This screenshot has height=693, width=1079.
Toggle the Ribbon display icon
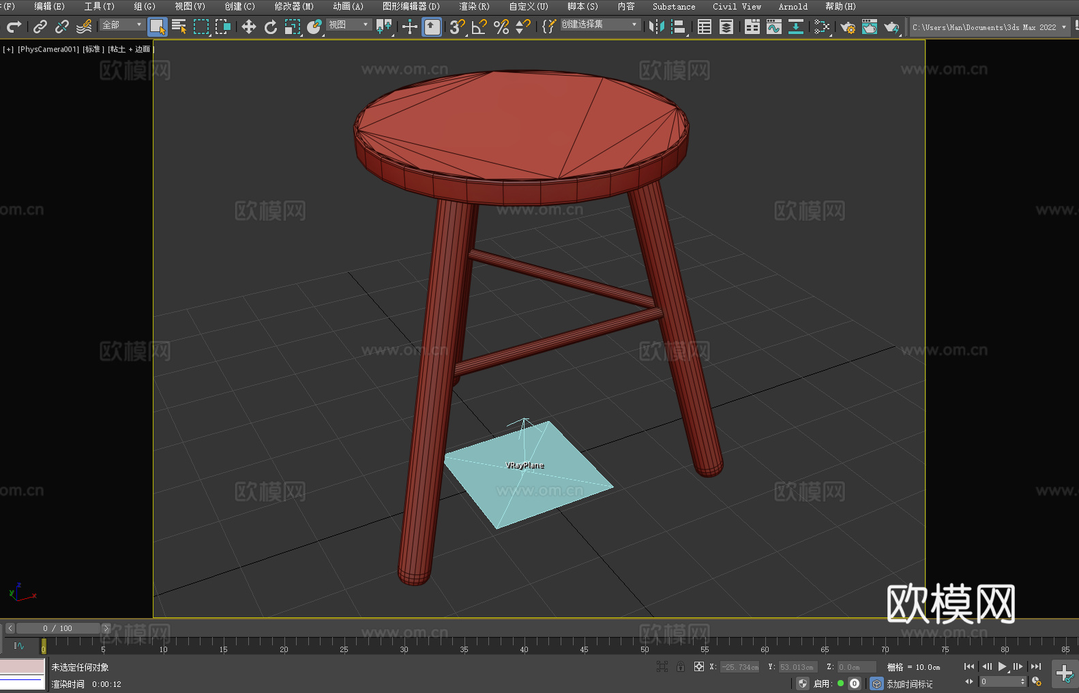(752, 27)
